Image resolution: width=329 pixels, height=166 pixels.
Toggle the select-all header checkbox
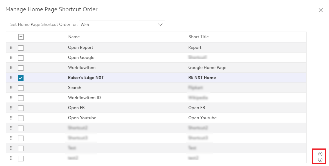[x=21, y=37]
